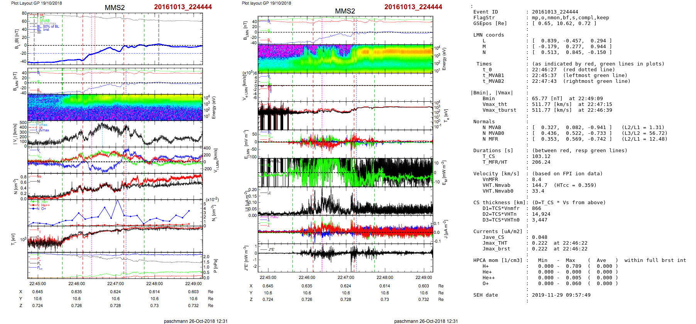
Task: Click the 'Vmax_tburst' label
Action: (x=499, y=110)
